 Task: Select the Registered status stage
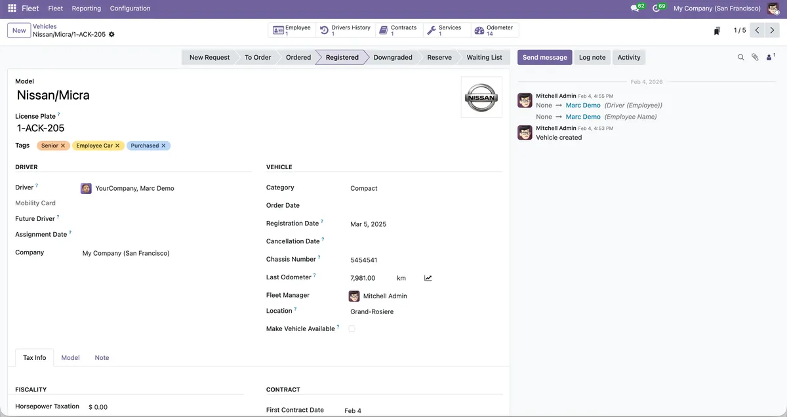tap(342, 57)
